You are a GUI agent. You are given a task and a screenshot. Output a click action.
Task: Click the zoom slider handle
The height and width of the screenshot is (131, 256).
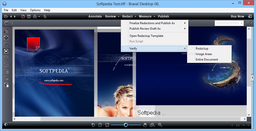tap(126, 125)
